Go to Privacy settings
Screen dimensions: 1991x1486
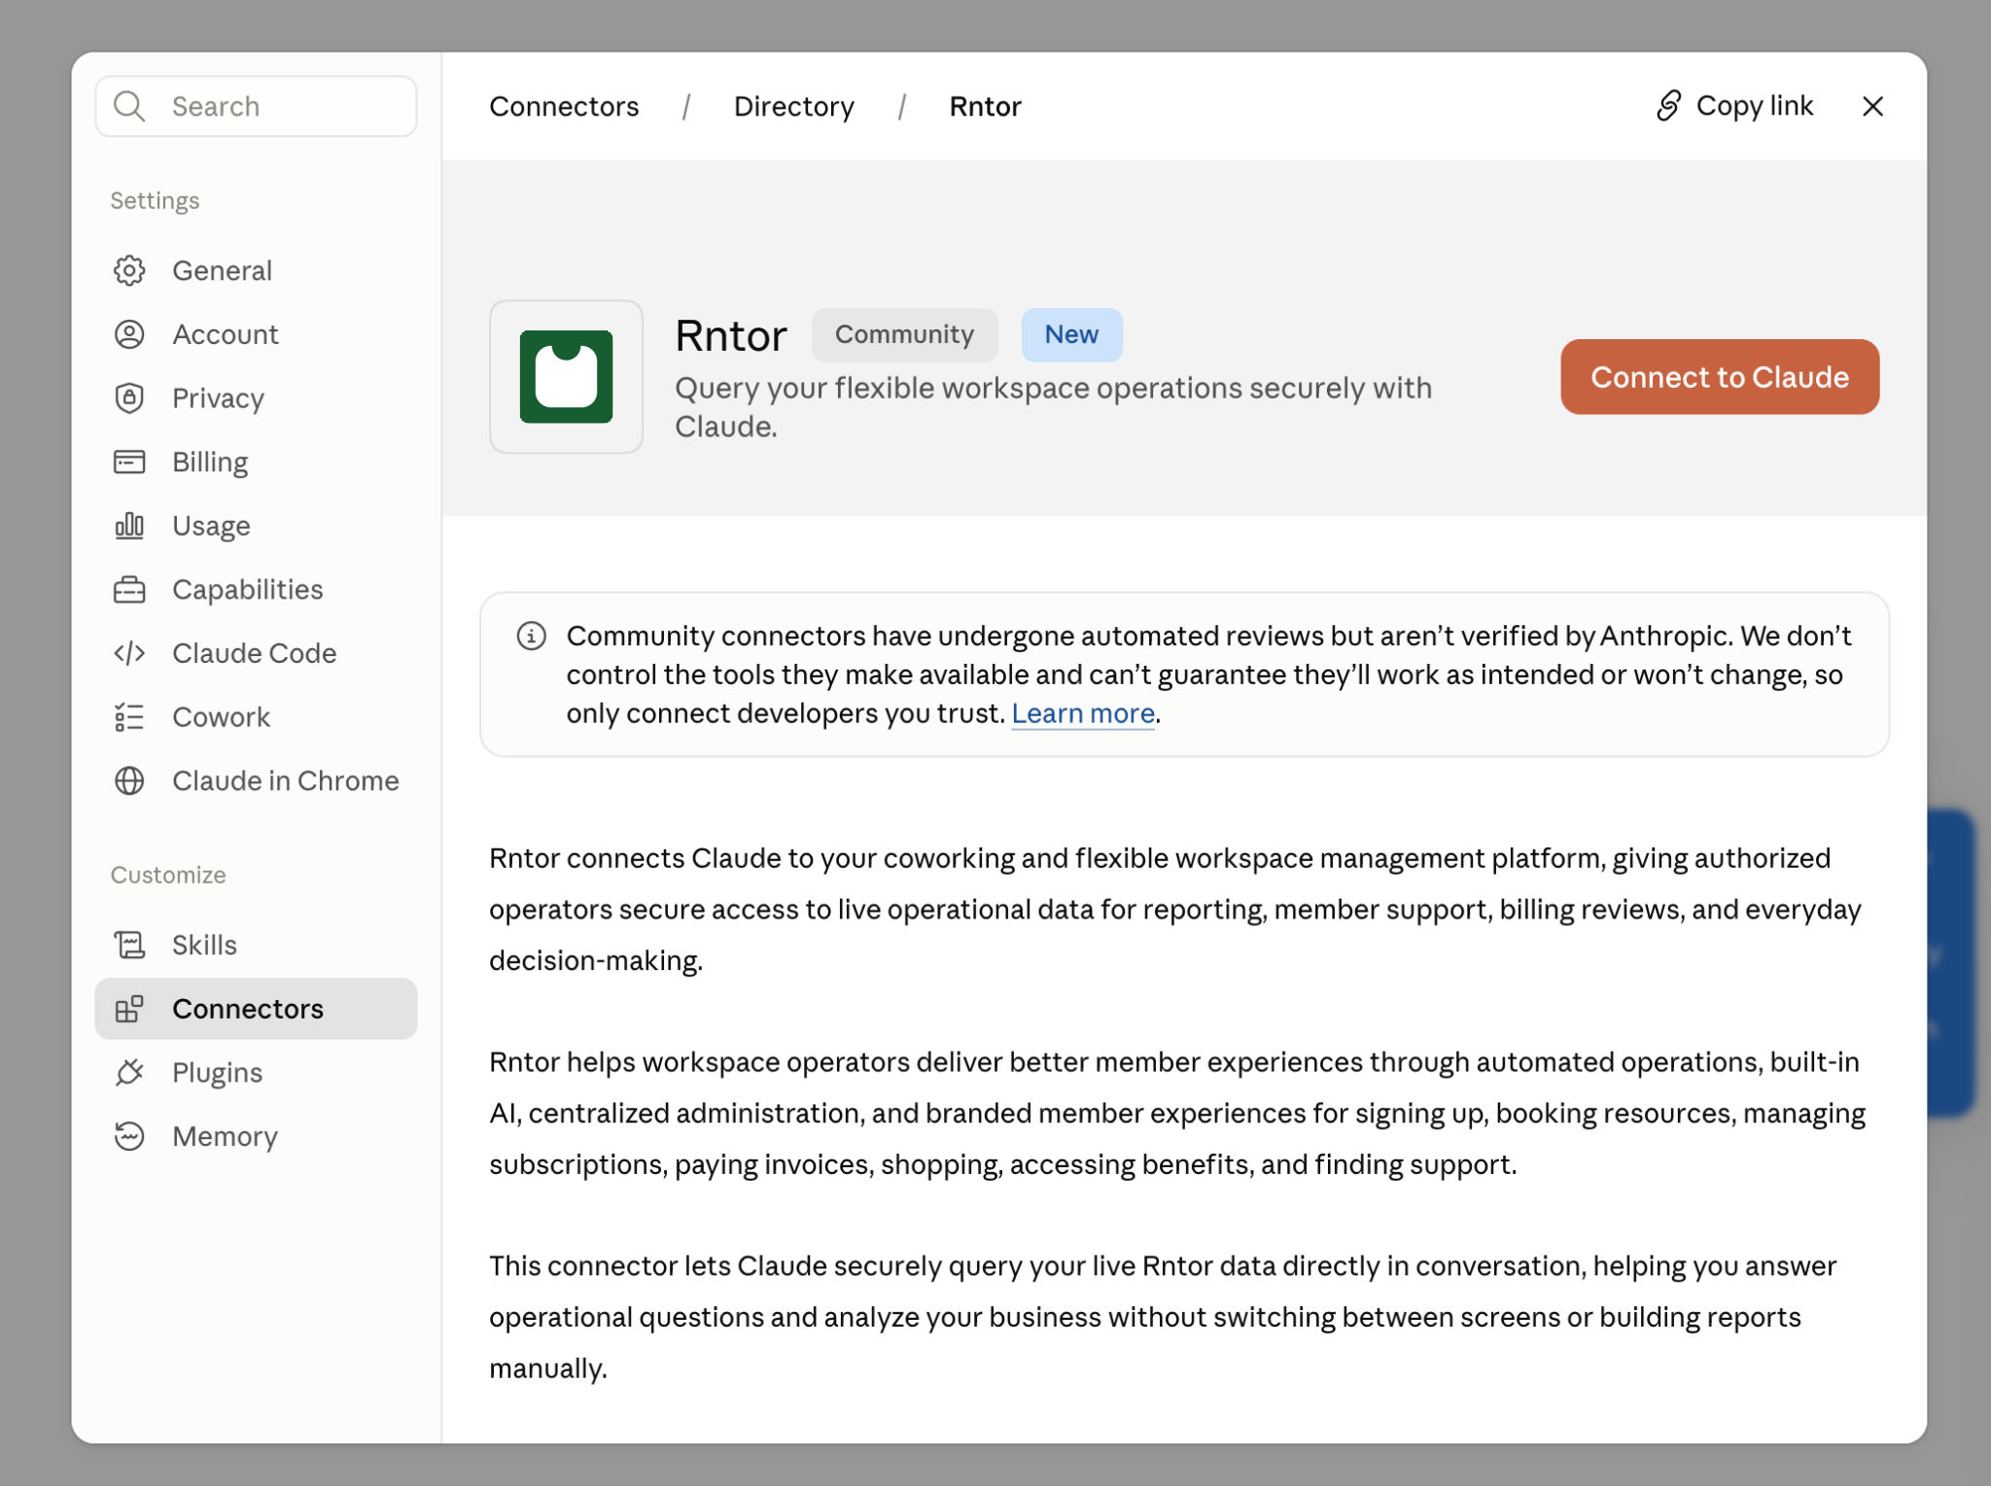coord(256,398)
